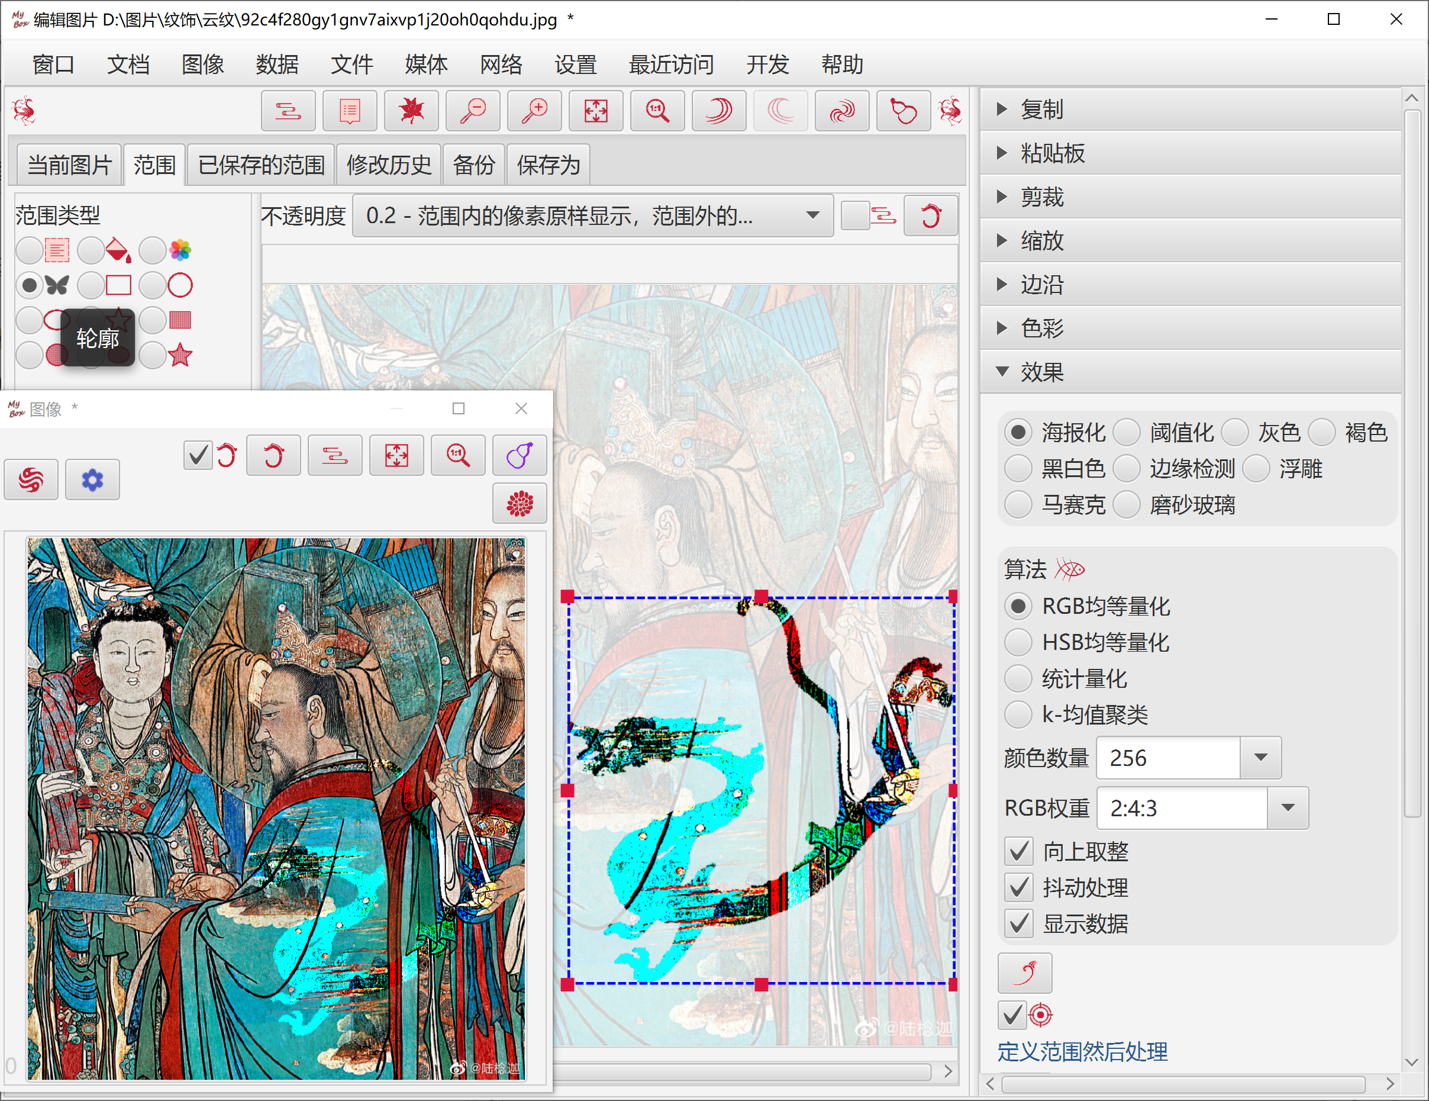Click the red fish icon beside 算法

(1070, 569)
